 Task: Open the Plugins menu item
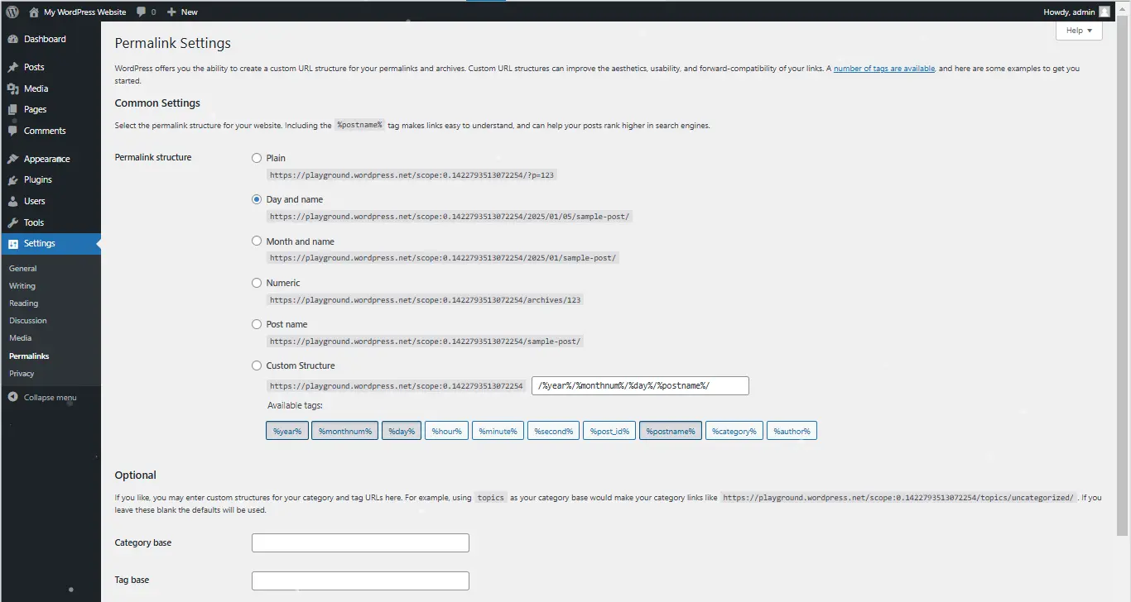[38, 179]
